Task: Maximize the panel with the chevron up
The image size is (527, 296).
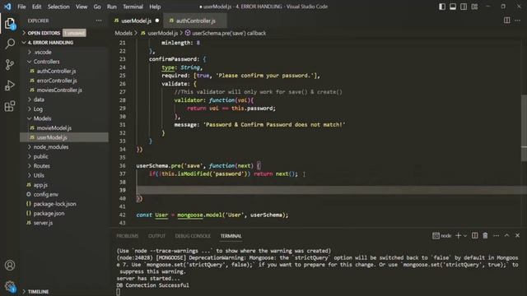Action: click(506, 236)
